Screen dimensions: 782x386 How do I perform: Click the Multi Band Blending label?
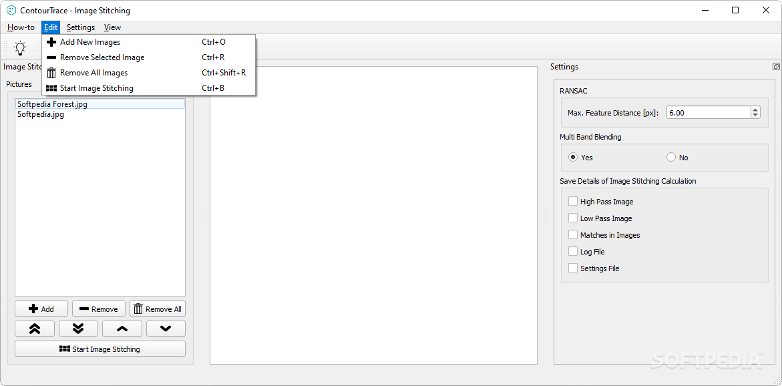[590, 137]
